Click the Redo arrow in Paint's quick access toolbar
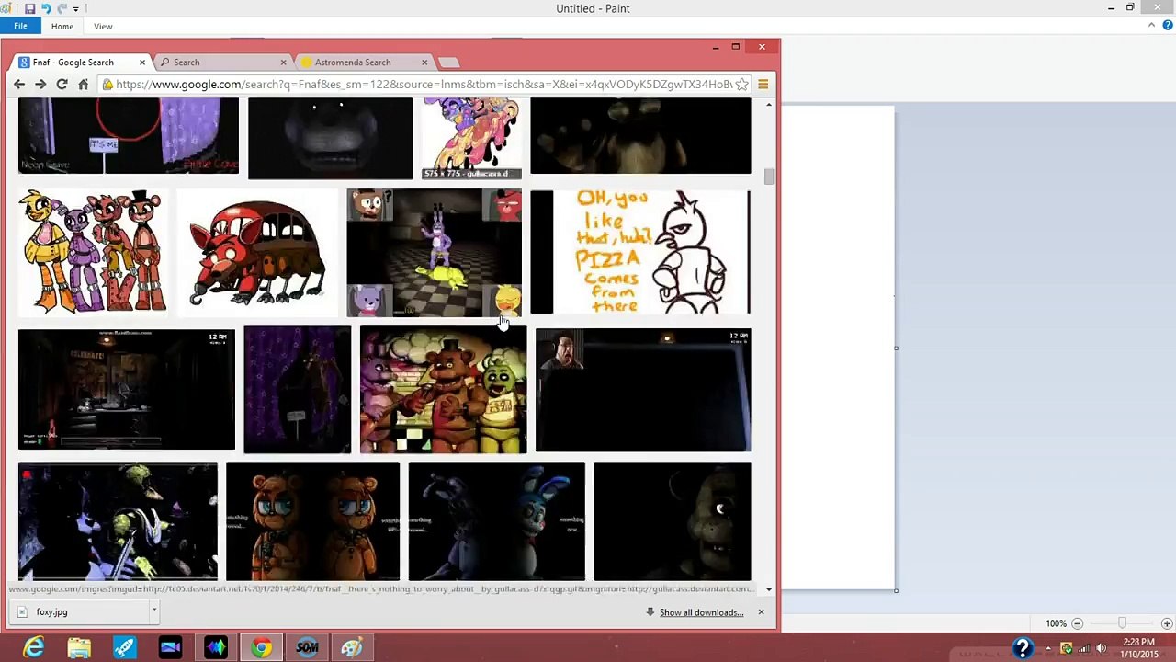This screenshot has height=662, width=1176. tap(62, 8)
